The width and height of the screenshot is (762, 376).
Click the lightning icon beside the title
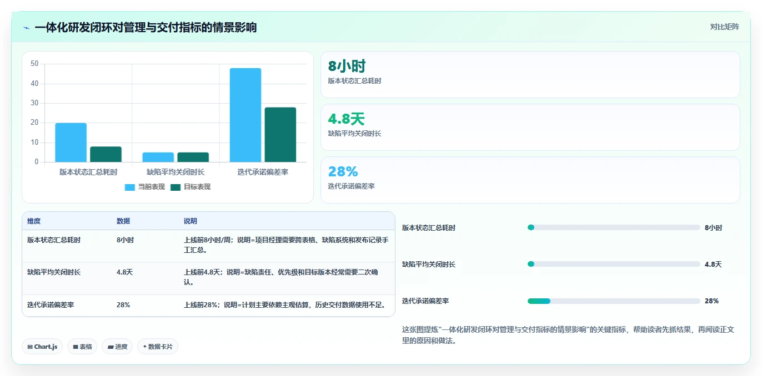(x=26, y=28)
